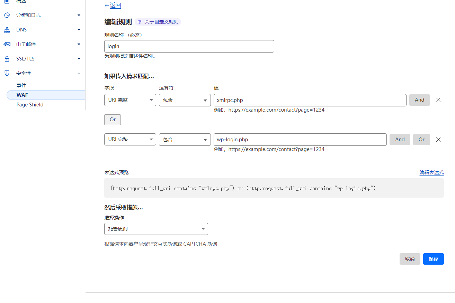
Task: Click the SSL/TLS lock icon
Action: click(x=7, y=59)
